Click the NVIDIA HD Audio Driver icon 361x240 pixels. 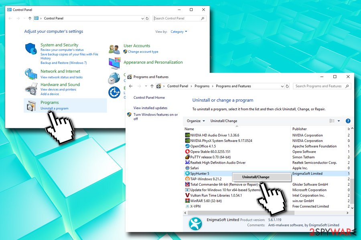[x=187, y=135]
